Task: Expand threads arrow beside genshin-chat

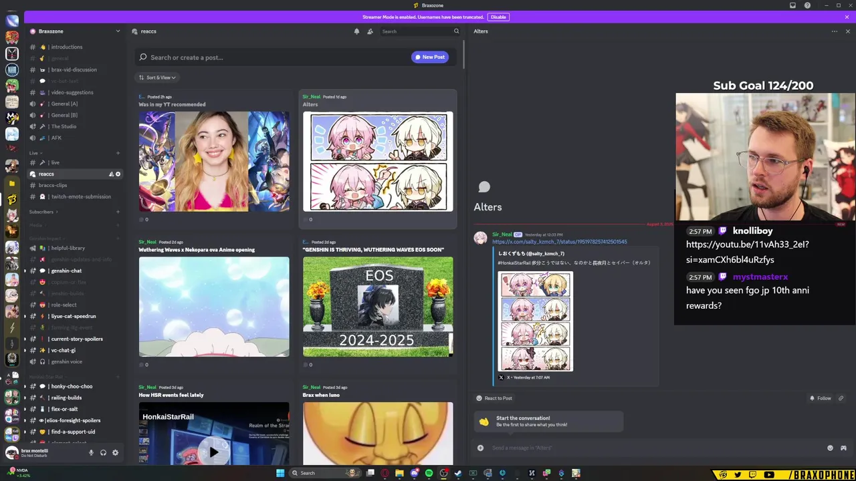Action: pos(25,271)
